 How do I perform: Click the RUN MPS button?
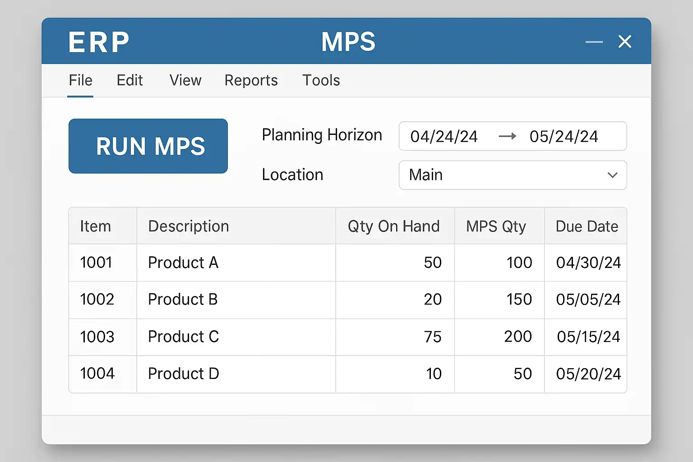(x=148, y=146)
